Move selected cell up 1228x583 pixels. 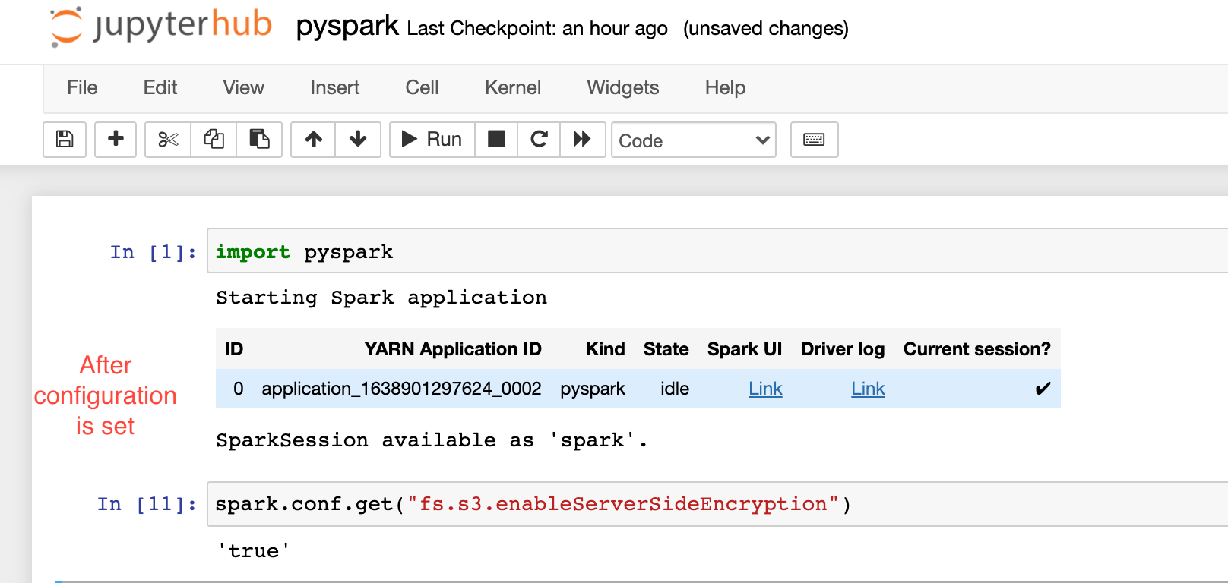pyautogui.click(x=313, y=140)
